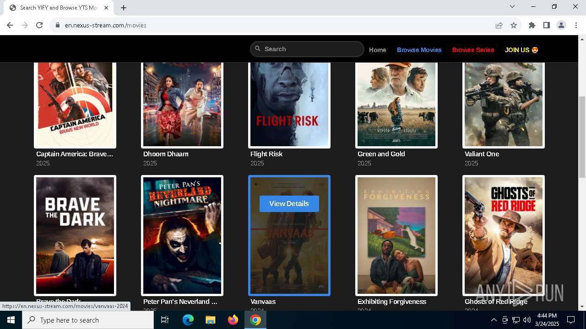Toggle the browser side panel icon
This screenshot has height=329, width=586.
pyautogui.click(x=547, y=25)
